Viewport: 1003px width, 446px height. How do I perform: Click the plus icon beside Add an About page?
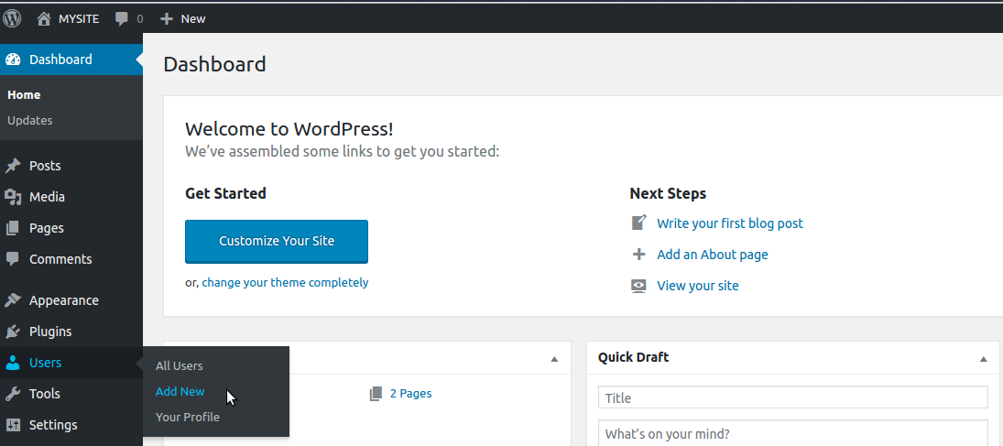point(638,254)
